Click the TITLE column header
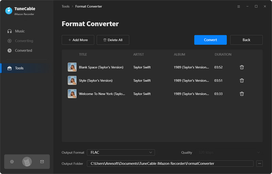The image size is (272, 174). point(83,55)
